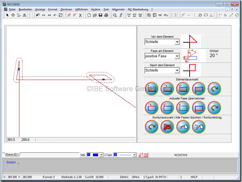The width and height of the screenshot is (242, 182).
Task: Click the NCDEF918 label
Action: coord(181,155)
